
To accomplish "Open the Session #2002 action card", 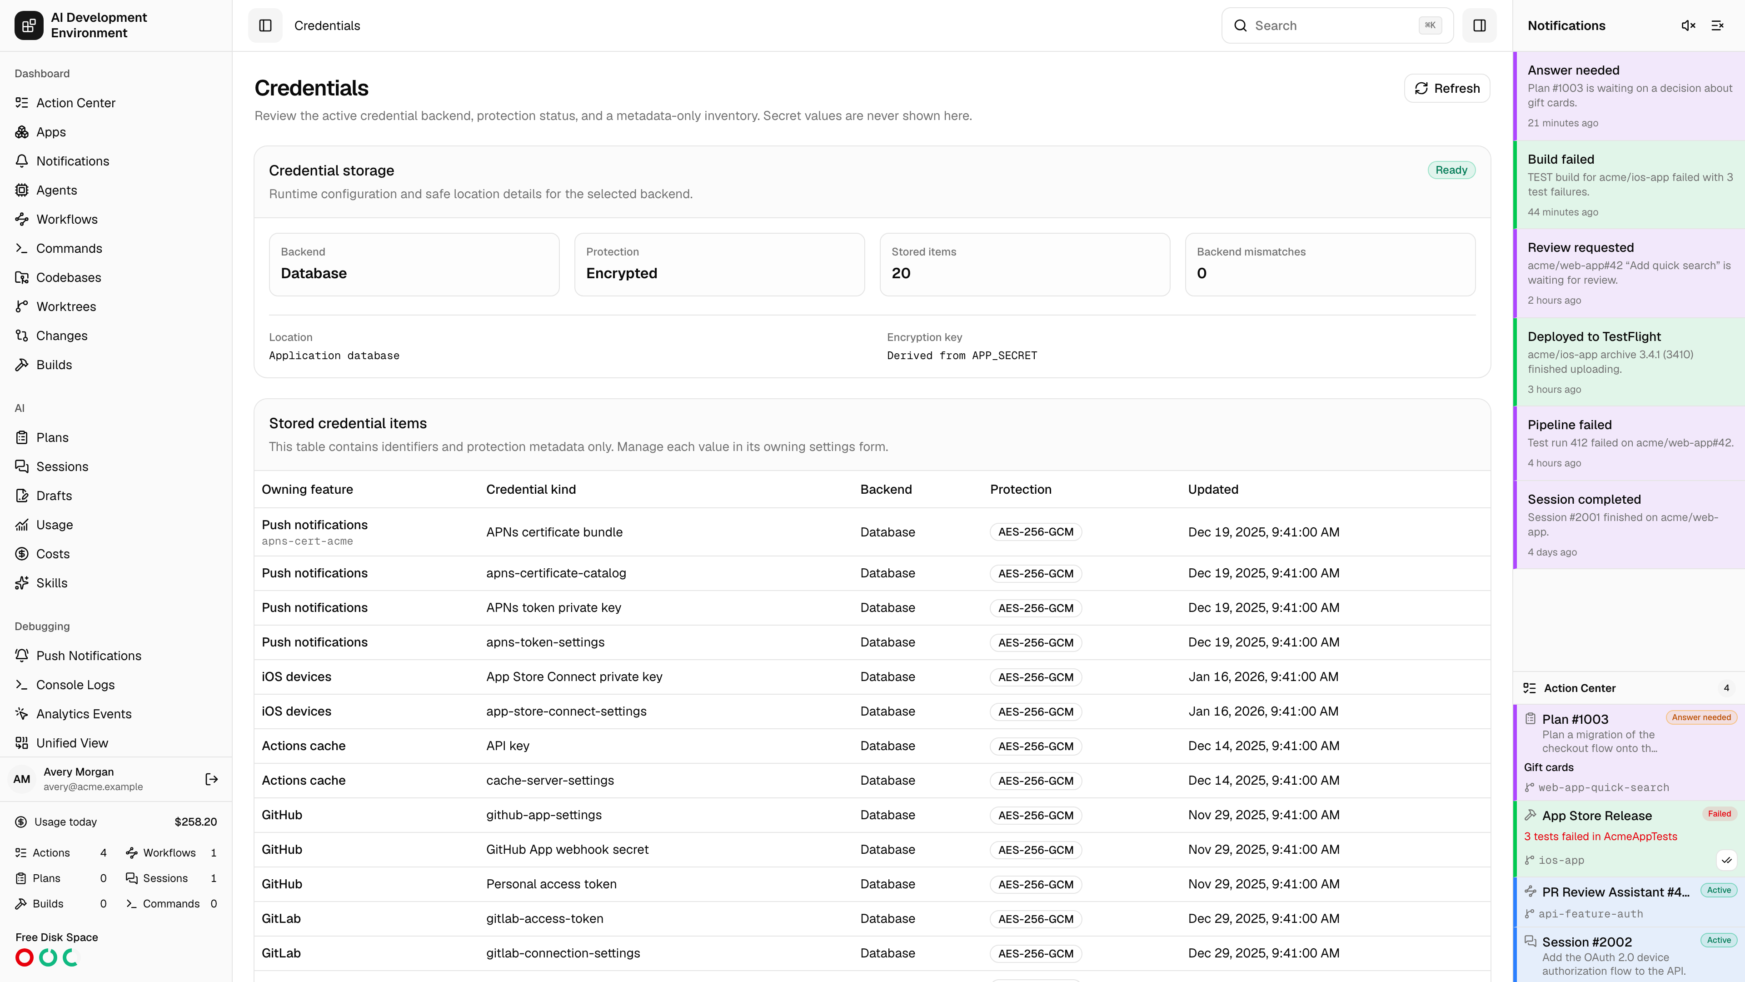I will [x=1629, y=955].
